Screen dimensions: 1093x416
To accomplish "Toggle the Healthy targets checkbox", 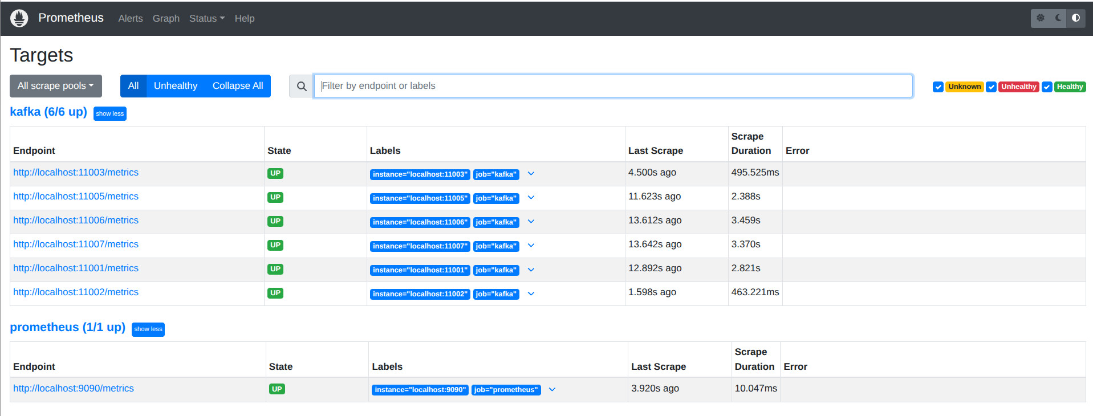I will 1047,87.
